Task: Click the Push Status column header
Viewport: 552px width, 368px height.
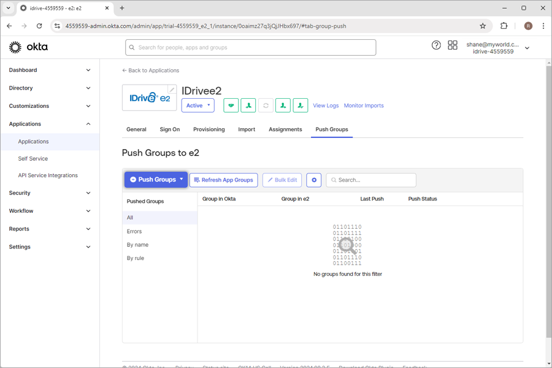Action: (x=423, y=199)
